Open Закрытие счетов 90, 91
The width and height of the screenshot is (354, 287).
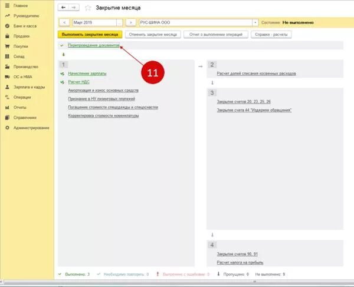click(237, 254)
